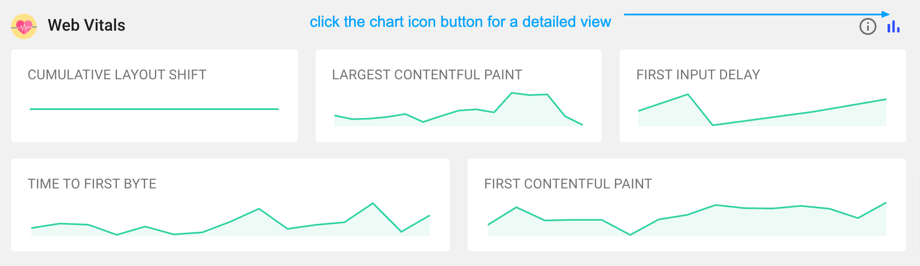Click the Cumulative Layout Shift flat line chart
The height and width of the screenshot is (266, 920).
154,109
